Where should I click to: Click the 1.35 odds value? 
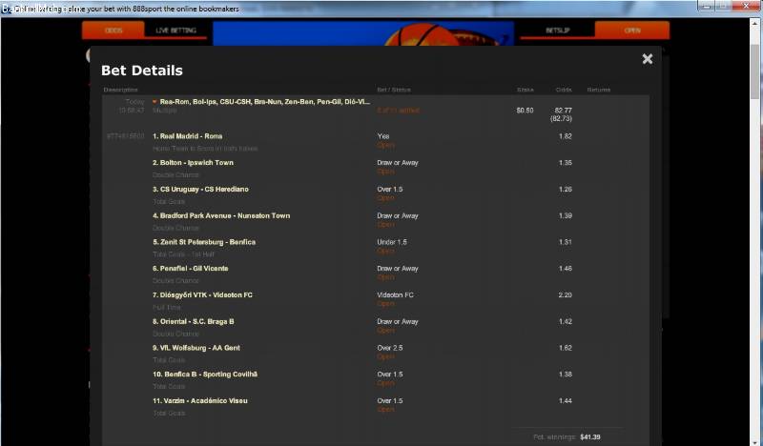coord(565,162)
